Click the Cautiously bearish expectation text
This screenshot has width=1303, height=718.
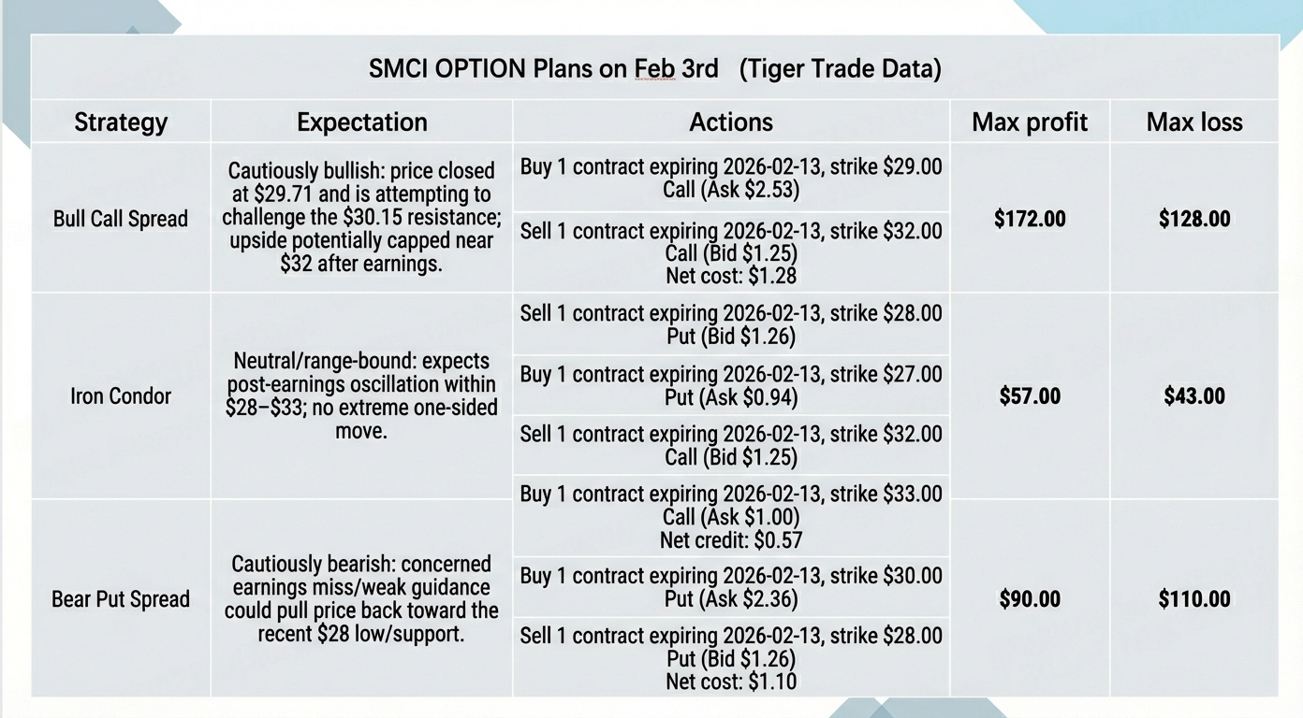(361, 599)
